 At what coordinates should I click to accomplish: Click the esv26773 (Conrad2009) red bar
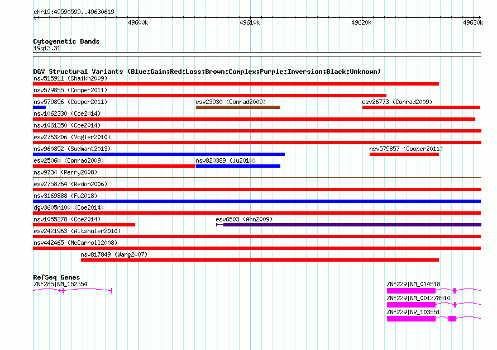coord(421,107)
